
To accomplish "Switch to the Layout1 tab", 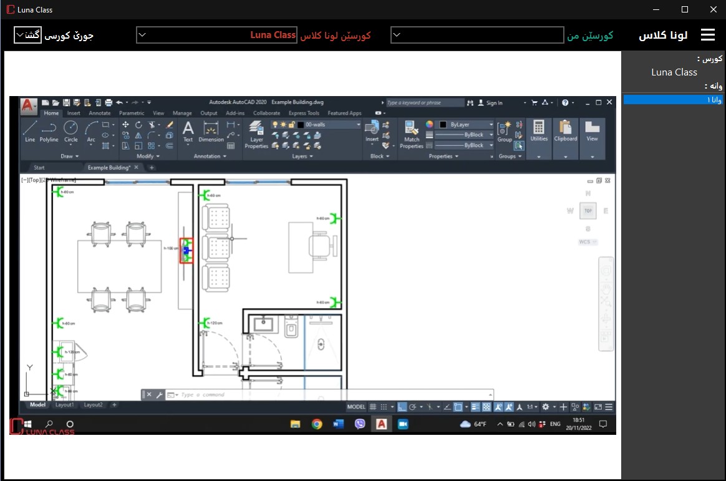I will coord(64,405).
